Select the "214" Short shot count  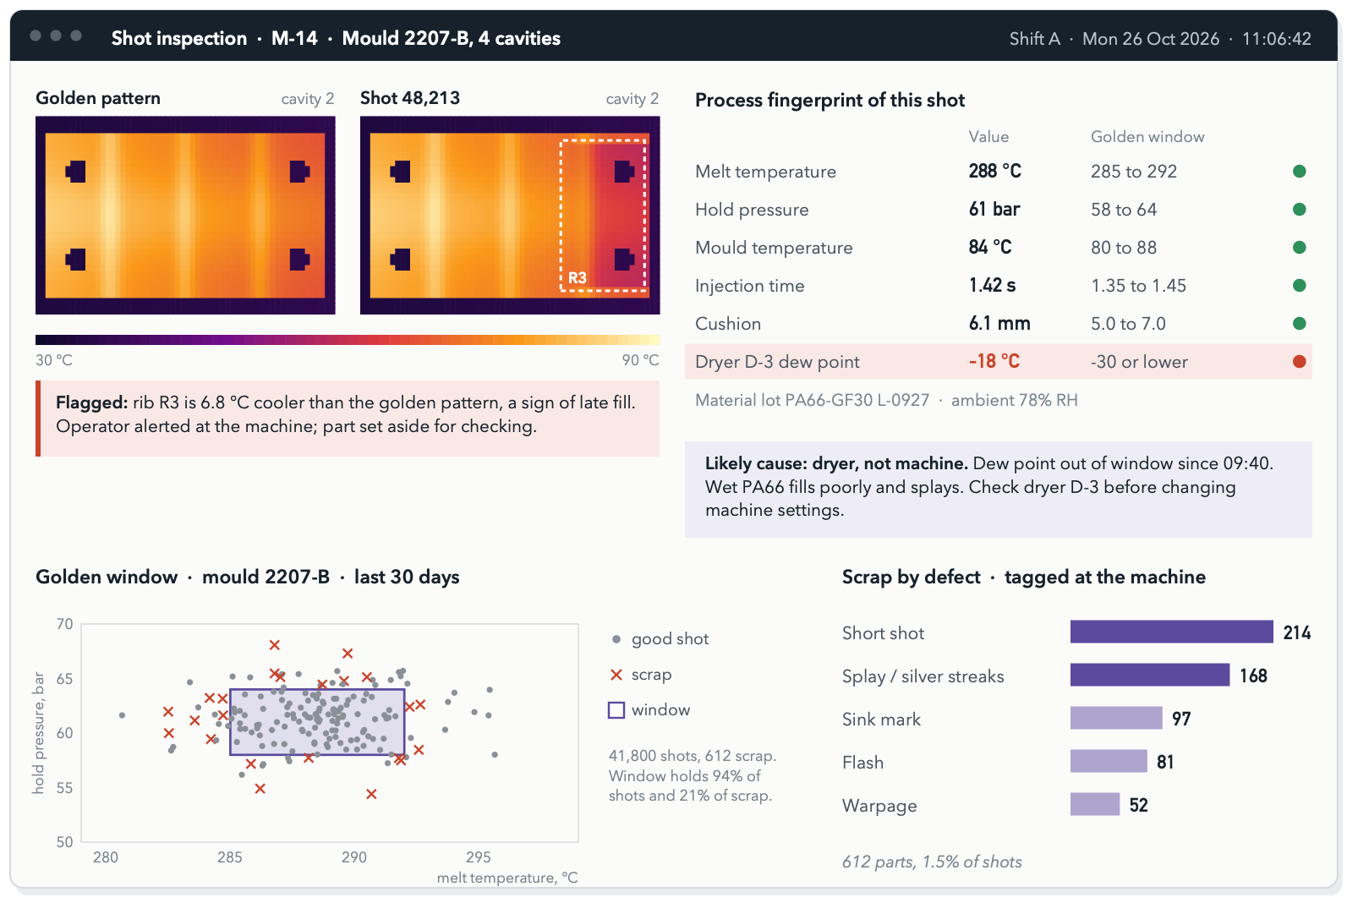click(x=1297, y=632)
